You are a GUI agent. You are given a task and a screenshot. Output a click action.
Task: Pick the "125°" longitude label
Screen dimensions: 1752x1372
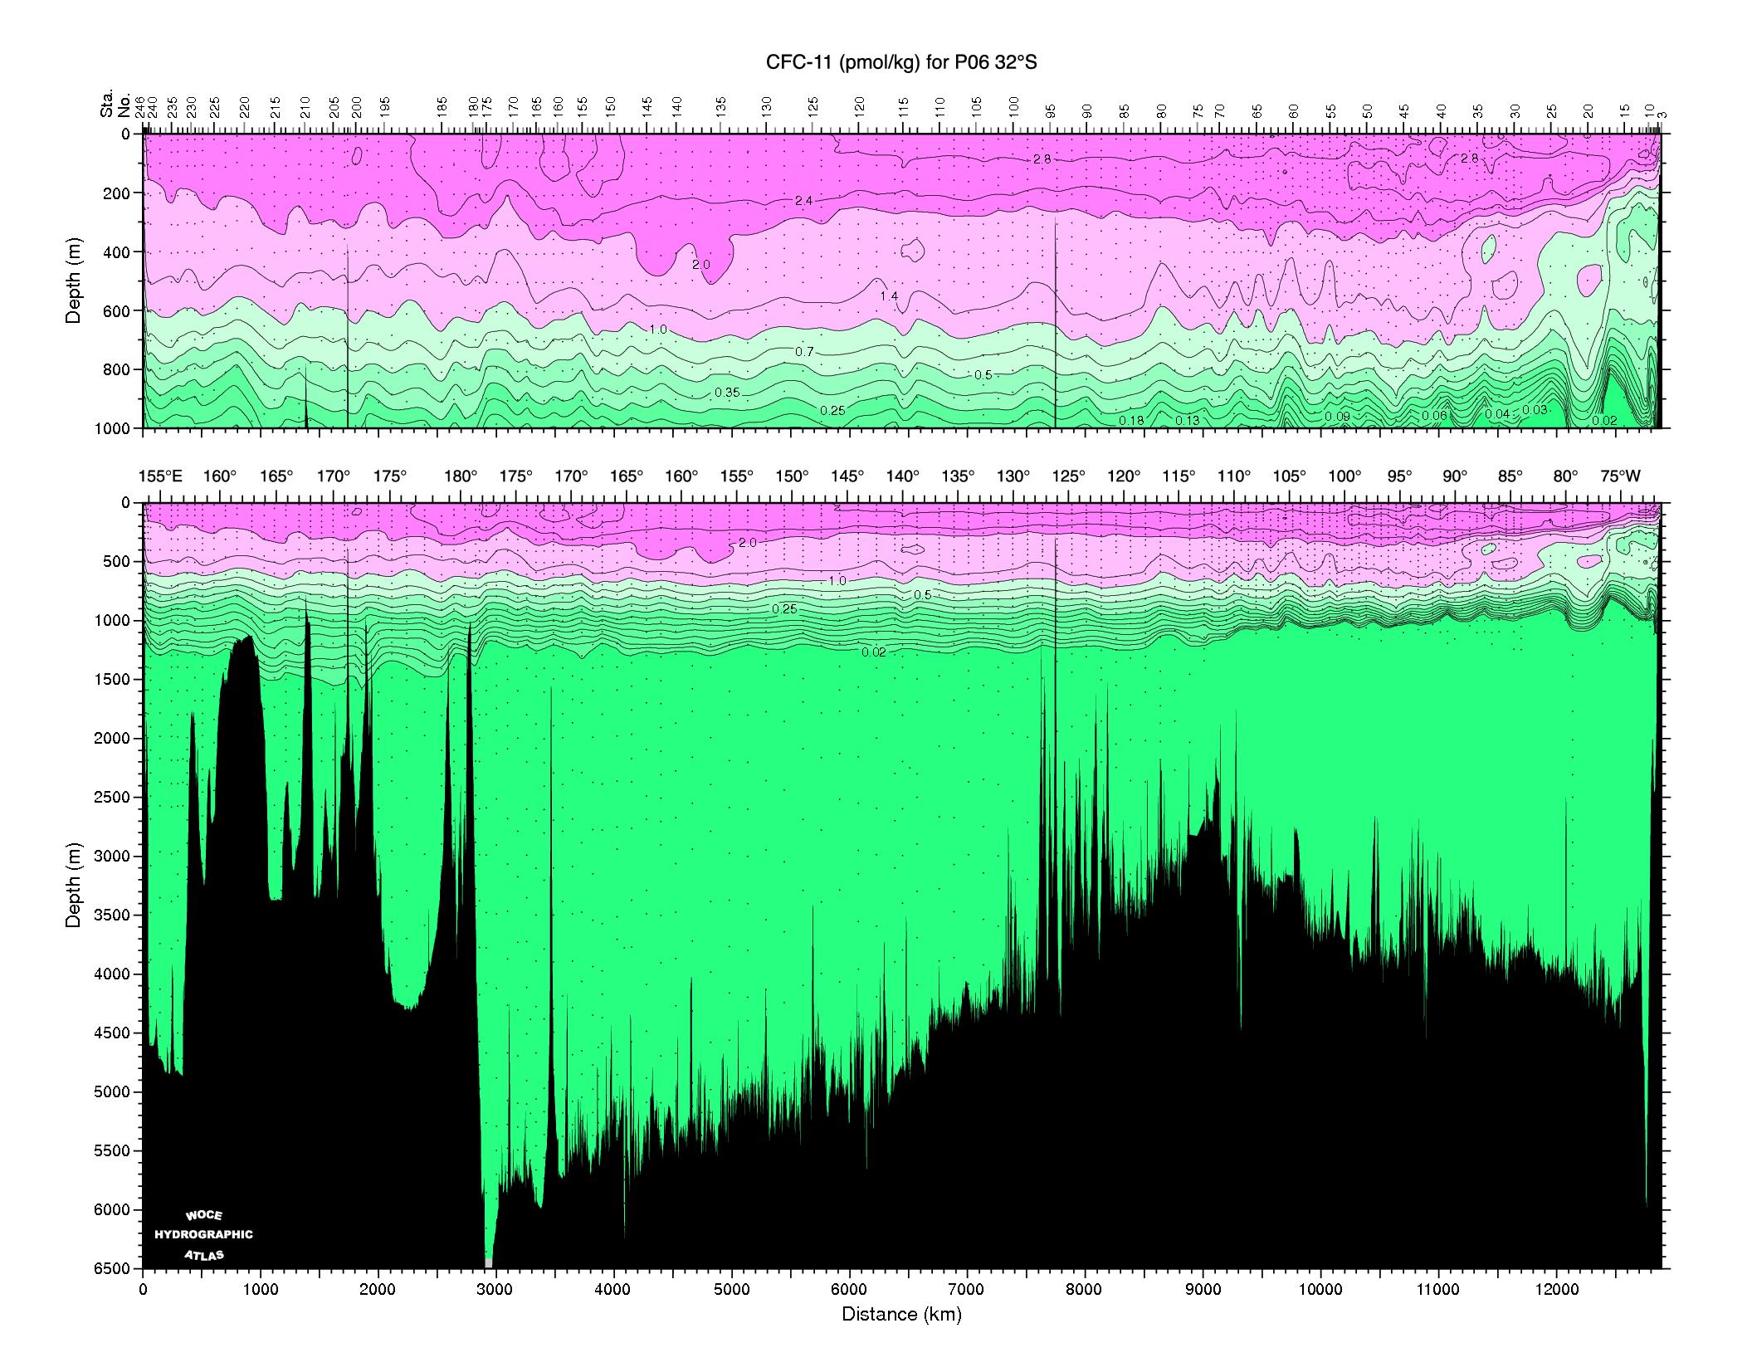1068,476
